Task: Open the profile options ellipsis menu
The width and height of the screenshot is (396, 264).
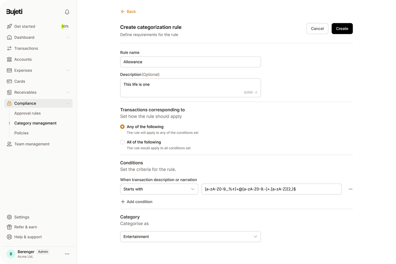Action: click(x=67, y=254)
